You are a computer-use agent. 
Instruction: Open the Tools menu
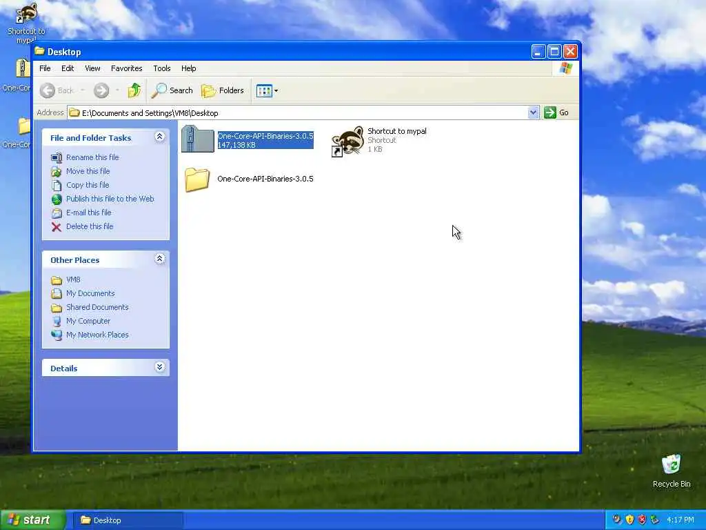161,68
